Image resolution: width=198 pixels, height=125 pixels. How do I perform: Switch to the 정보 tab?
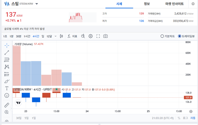pyautogui.click(x=147, y=4)
